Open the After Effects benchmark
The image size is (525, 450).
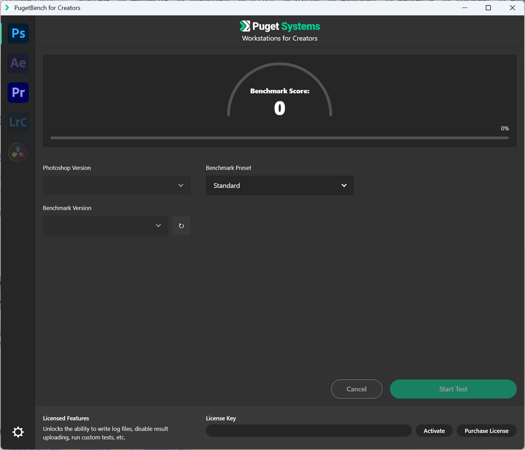(x=18, y=63)
